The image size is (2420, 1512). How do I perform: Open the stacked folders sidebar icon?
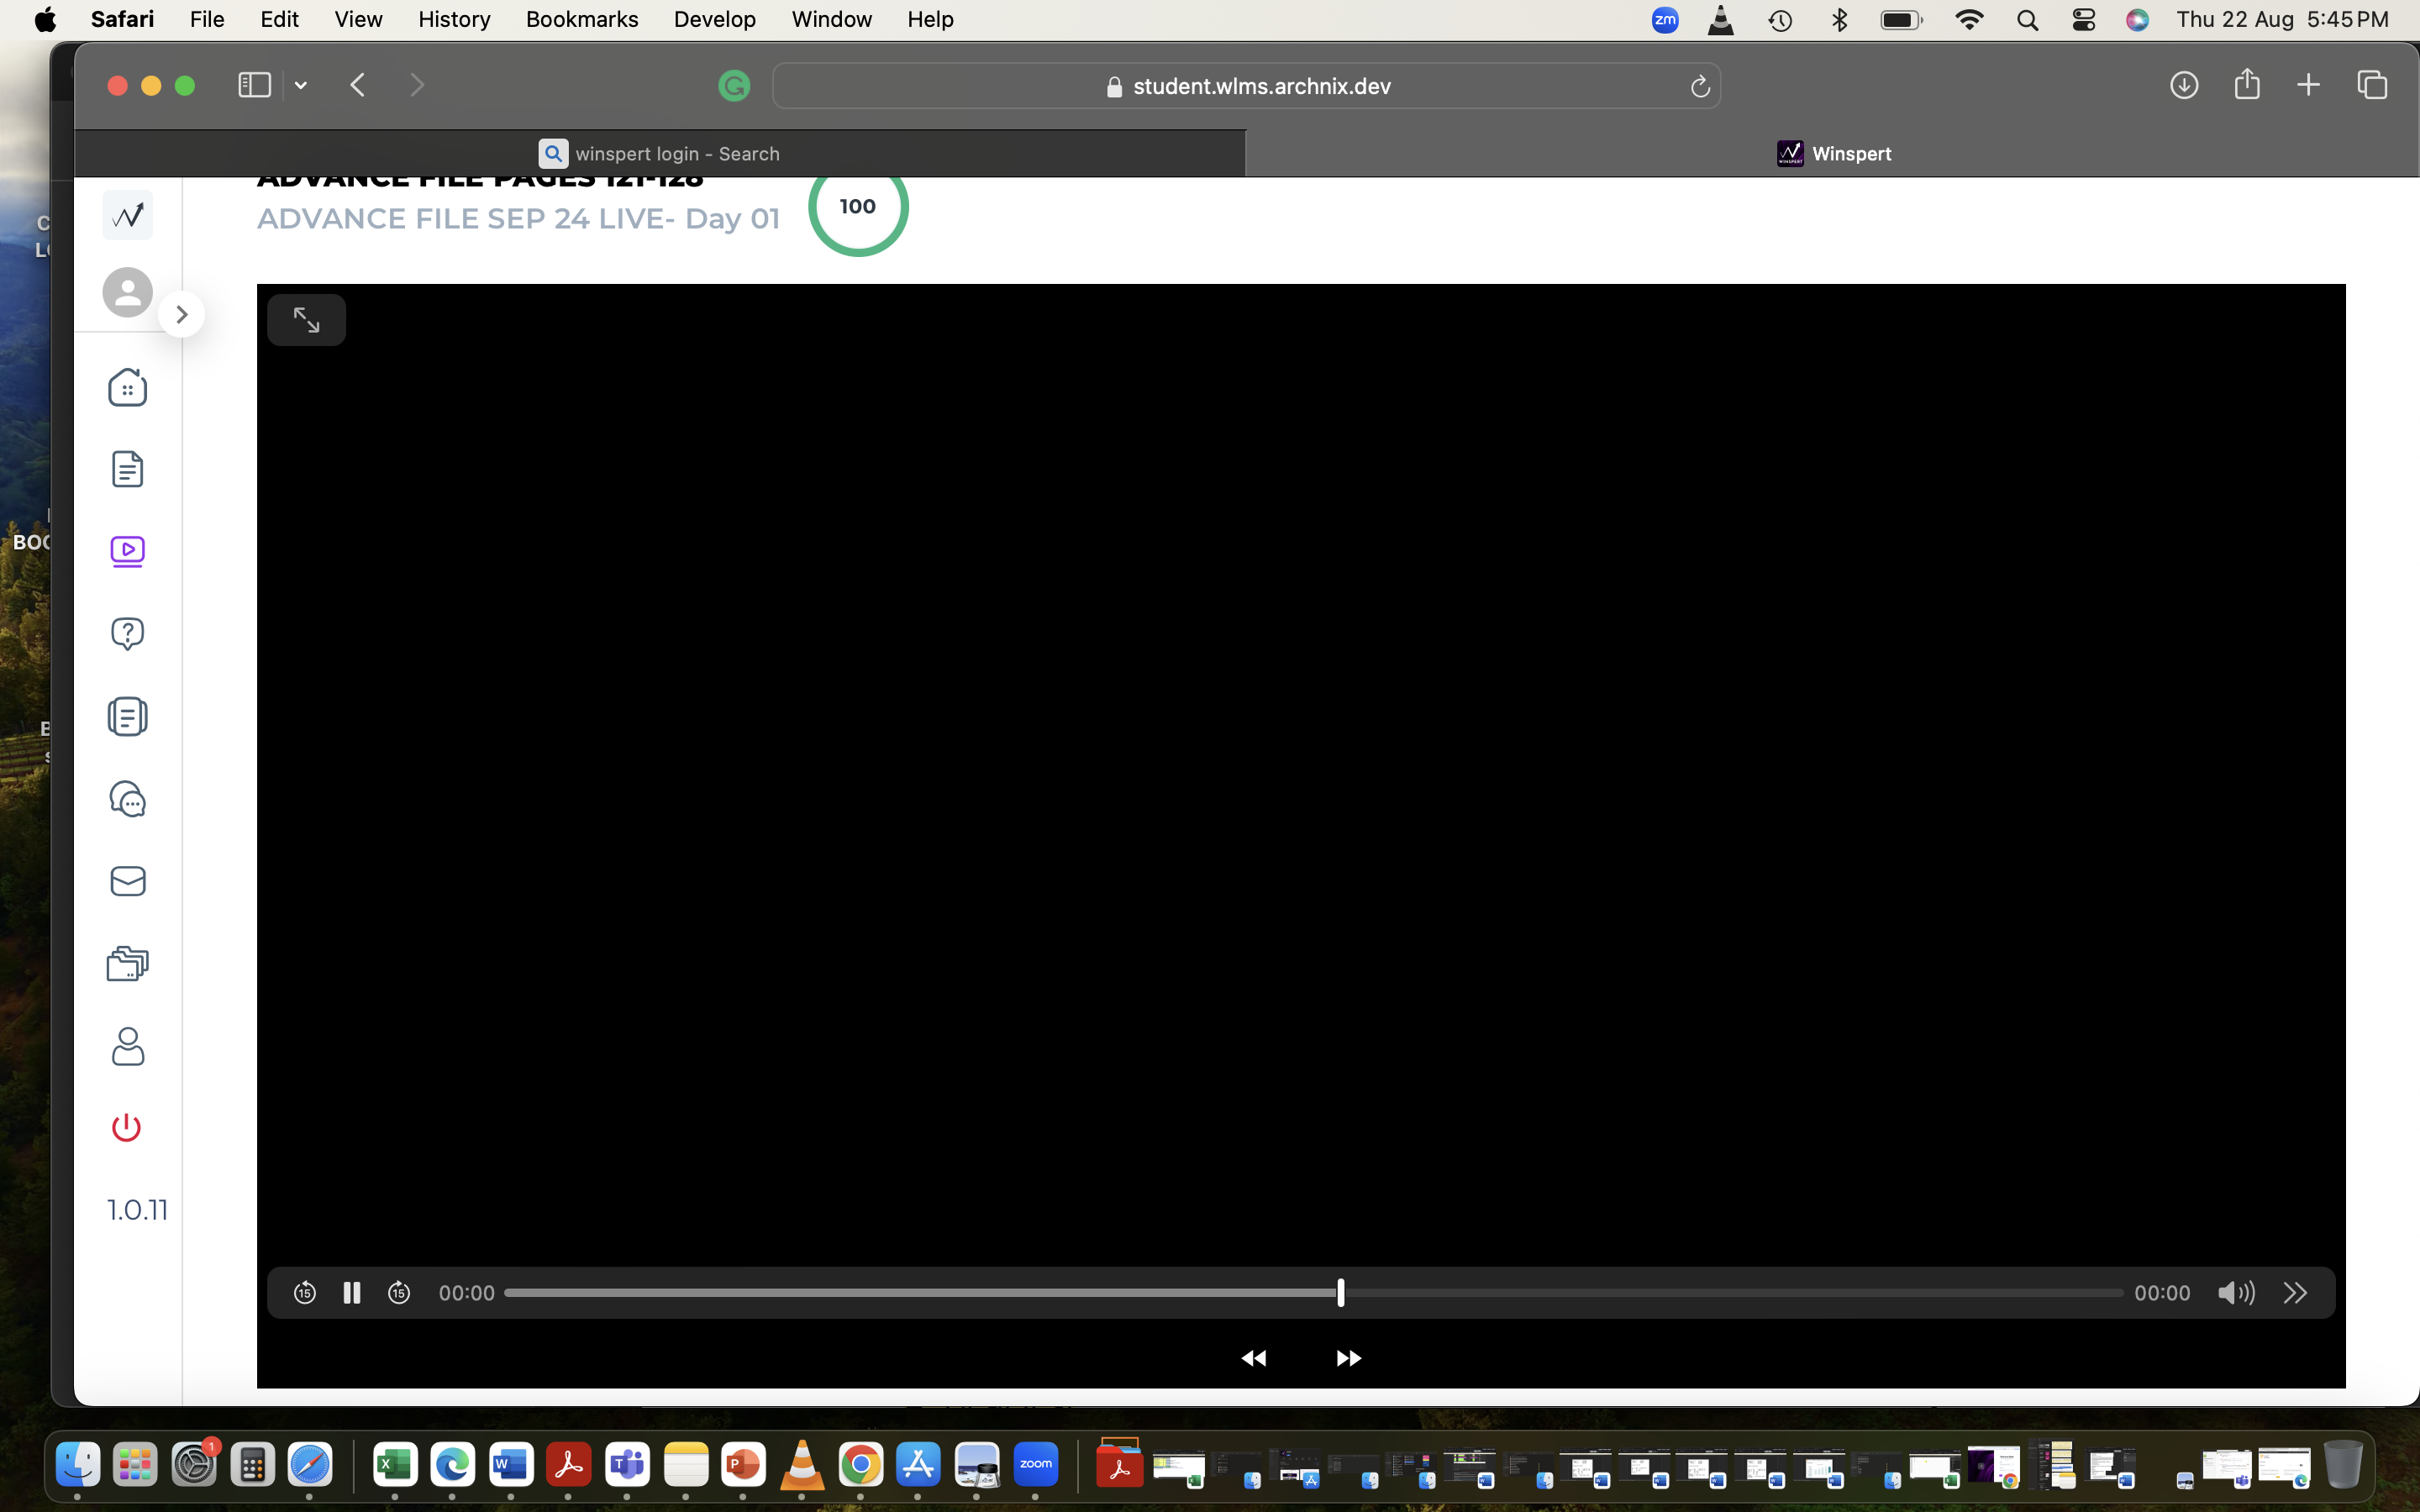[127, 963]
